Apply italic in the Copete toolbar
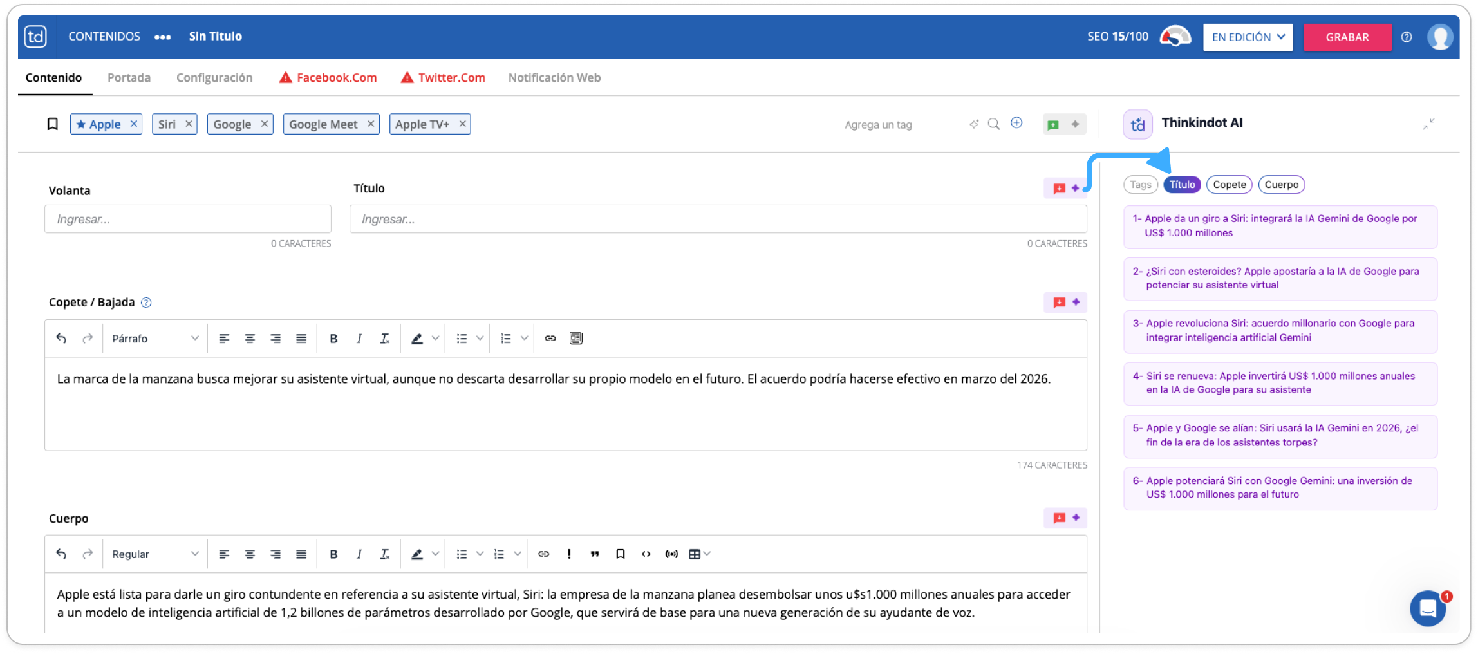The width and height of the screenshot is (1478, 654). [359, 339]
